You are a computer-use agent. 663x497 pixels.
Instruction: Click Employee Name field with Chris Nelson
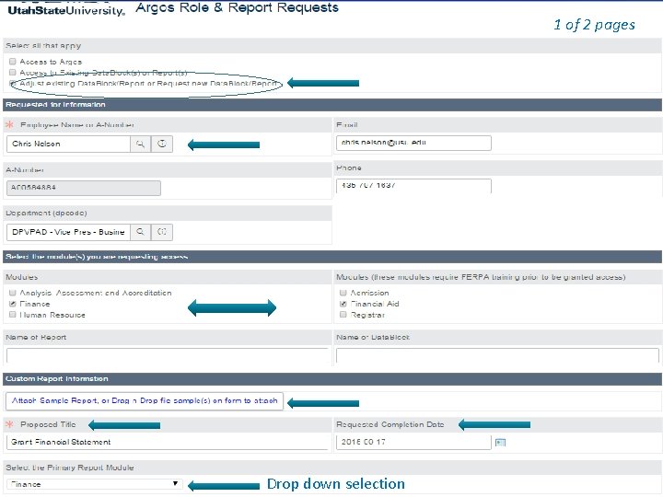pos(68,144)
